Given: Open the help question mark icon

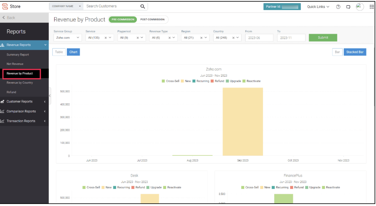Looking at the screenshot, I should click(338, 7).
